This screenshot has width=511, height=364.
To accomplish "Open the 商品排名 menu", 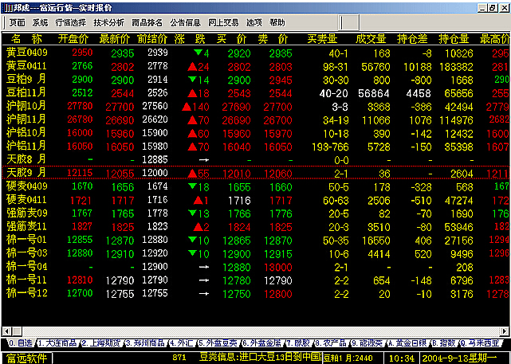I will [147, 22].
